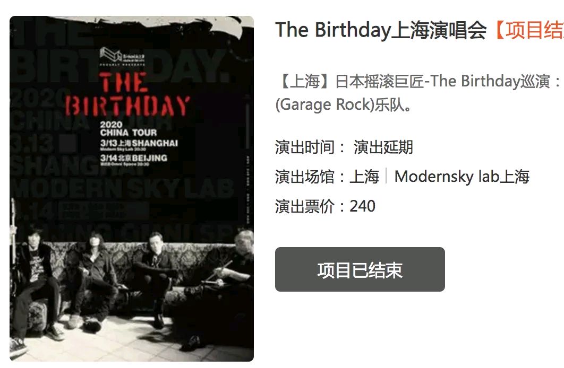
Task: Click the 上海 city label in venue row
Action: pyautogui.click(x=364, y=177)
